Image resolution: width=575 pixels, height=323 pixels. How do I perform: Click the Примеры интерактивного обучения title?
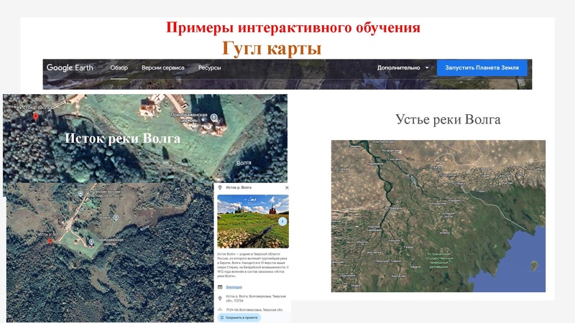coord(293,27)
